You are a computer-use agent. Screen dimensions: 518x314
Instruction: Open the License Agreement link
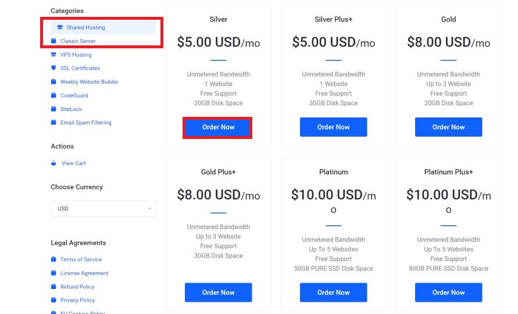(84, 273)
